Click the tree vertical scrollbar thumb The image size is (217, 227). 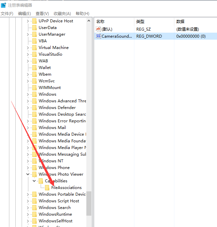tap(89, 203)
